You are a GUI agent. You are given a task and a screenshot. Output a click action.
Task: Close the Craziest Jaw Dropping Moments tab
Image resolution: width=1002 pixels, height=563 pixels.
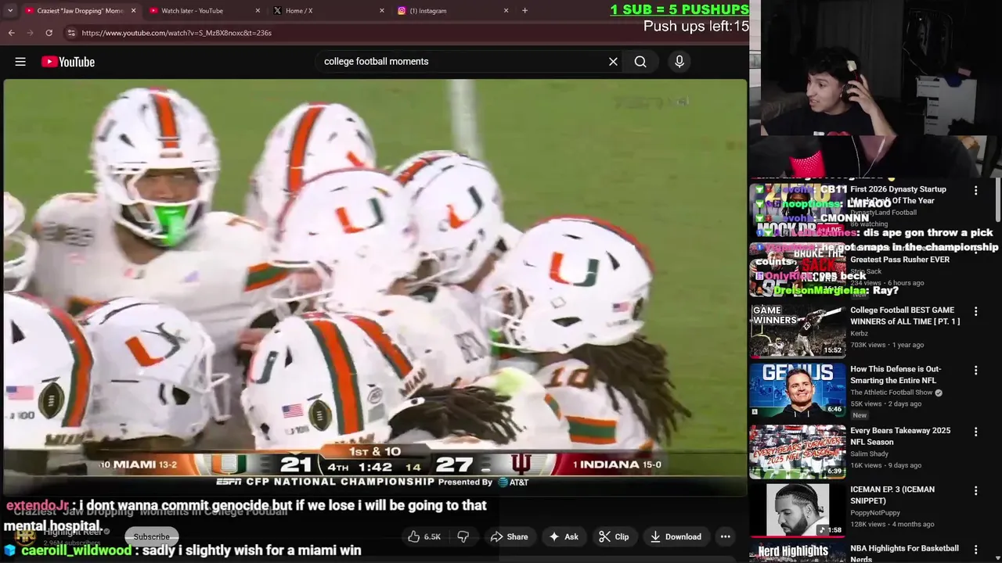point(133,11)
